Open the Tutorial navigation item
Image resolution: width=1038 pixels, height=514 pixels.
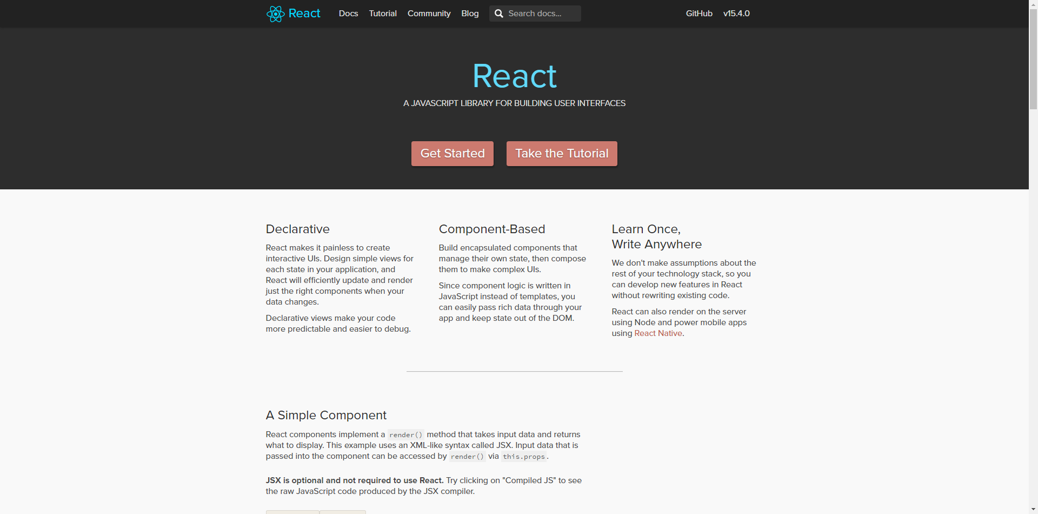coord(383,14)
